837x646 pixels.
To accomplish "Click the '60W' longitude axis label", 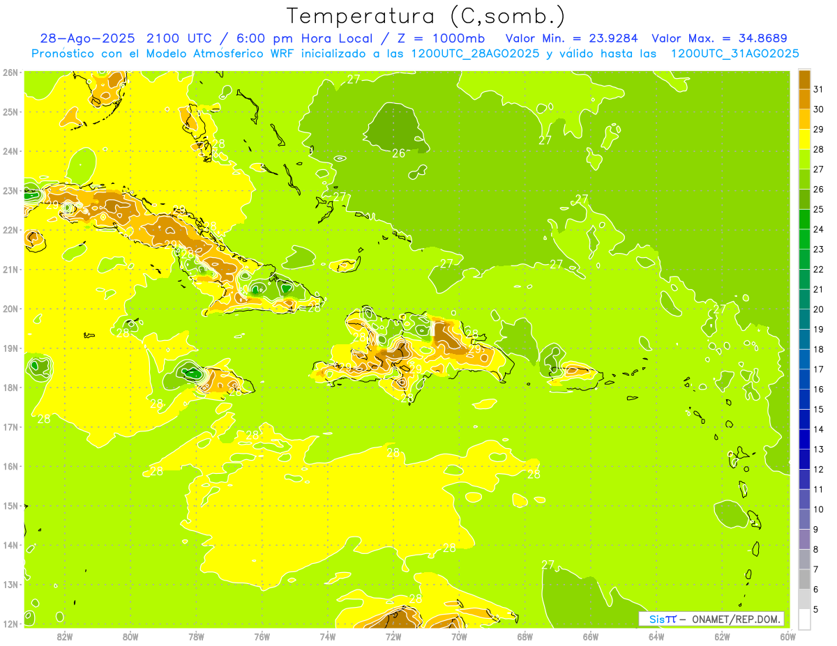I will pyautogui.click(x=788, y=636).
